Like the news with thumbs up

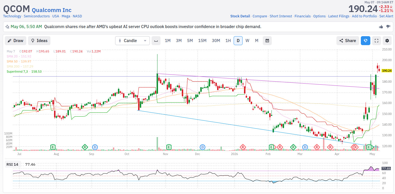click(381, 27)
